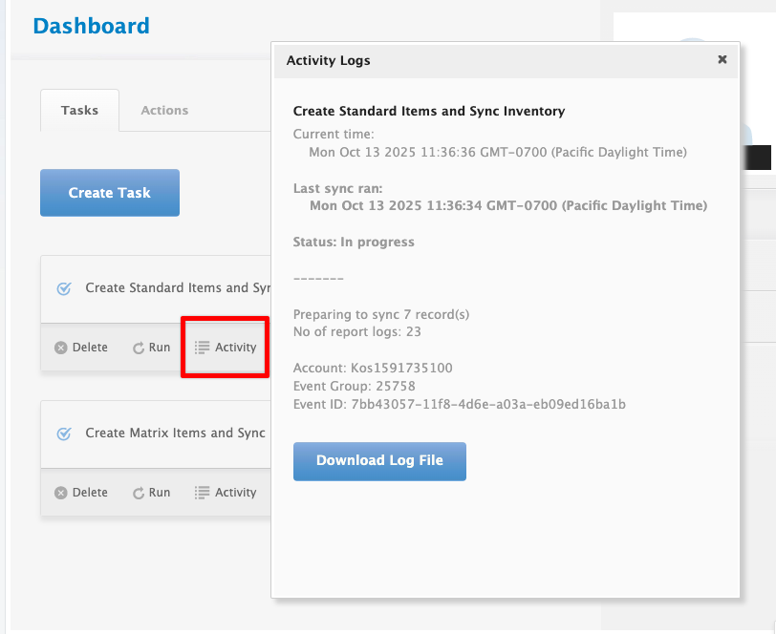The height and width of the screenshot is (634, 776).
Task: Delete the Create Standard Items task
Action: pos(81,348)
